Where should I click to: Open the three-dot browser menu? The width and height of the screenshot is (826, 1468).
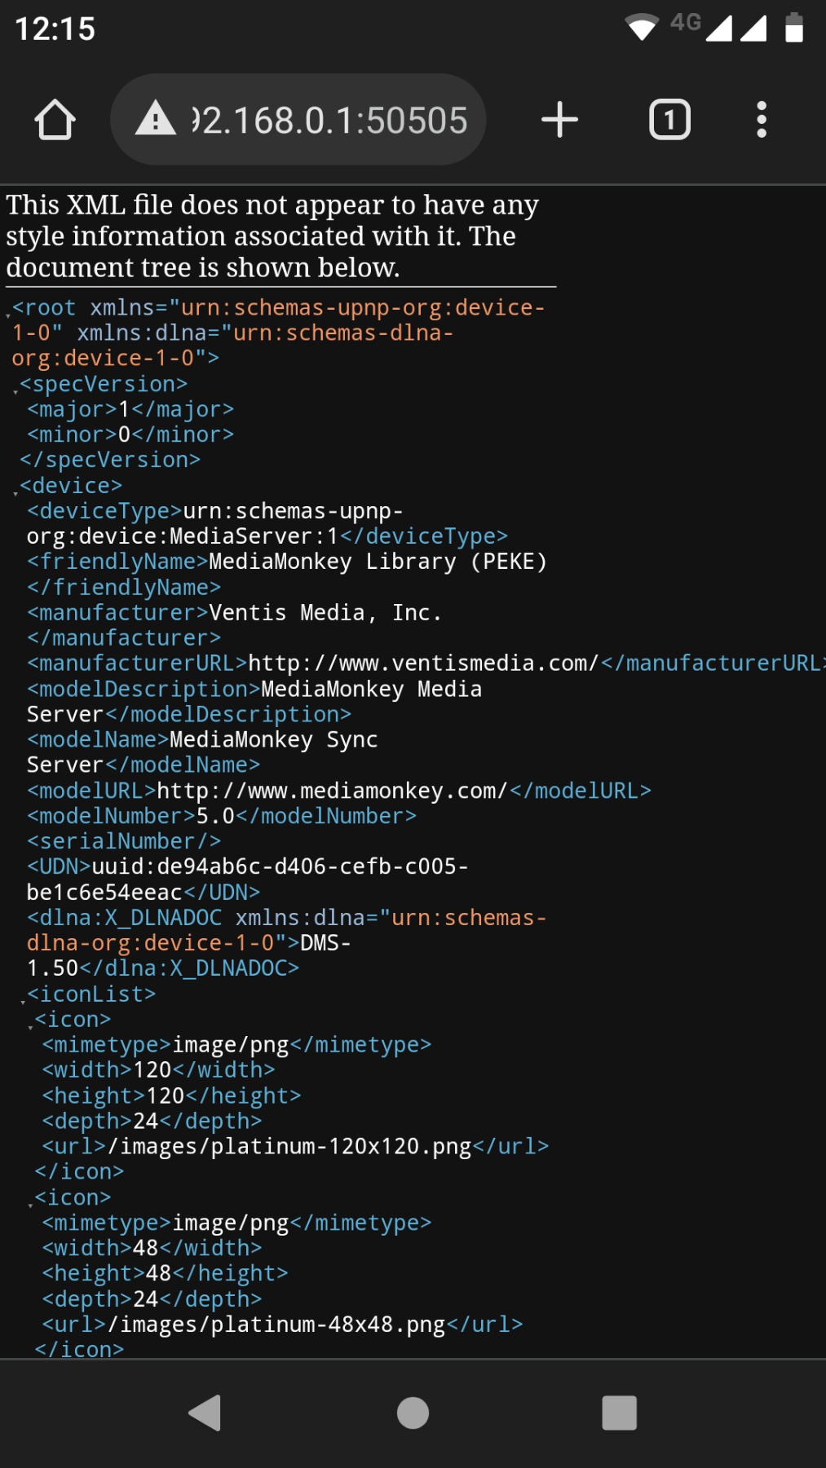[761, 120]
